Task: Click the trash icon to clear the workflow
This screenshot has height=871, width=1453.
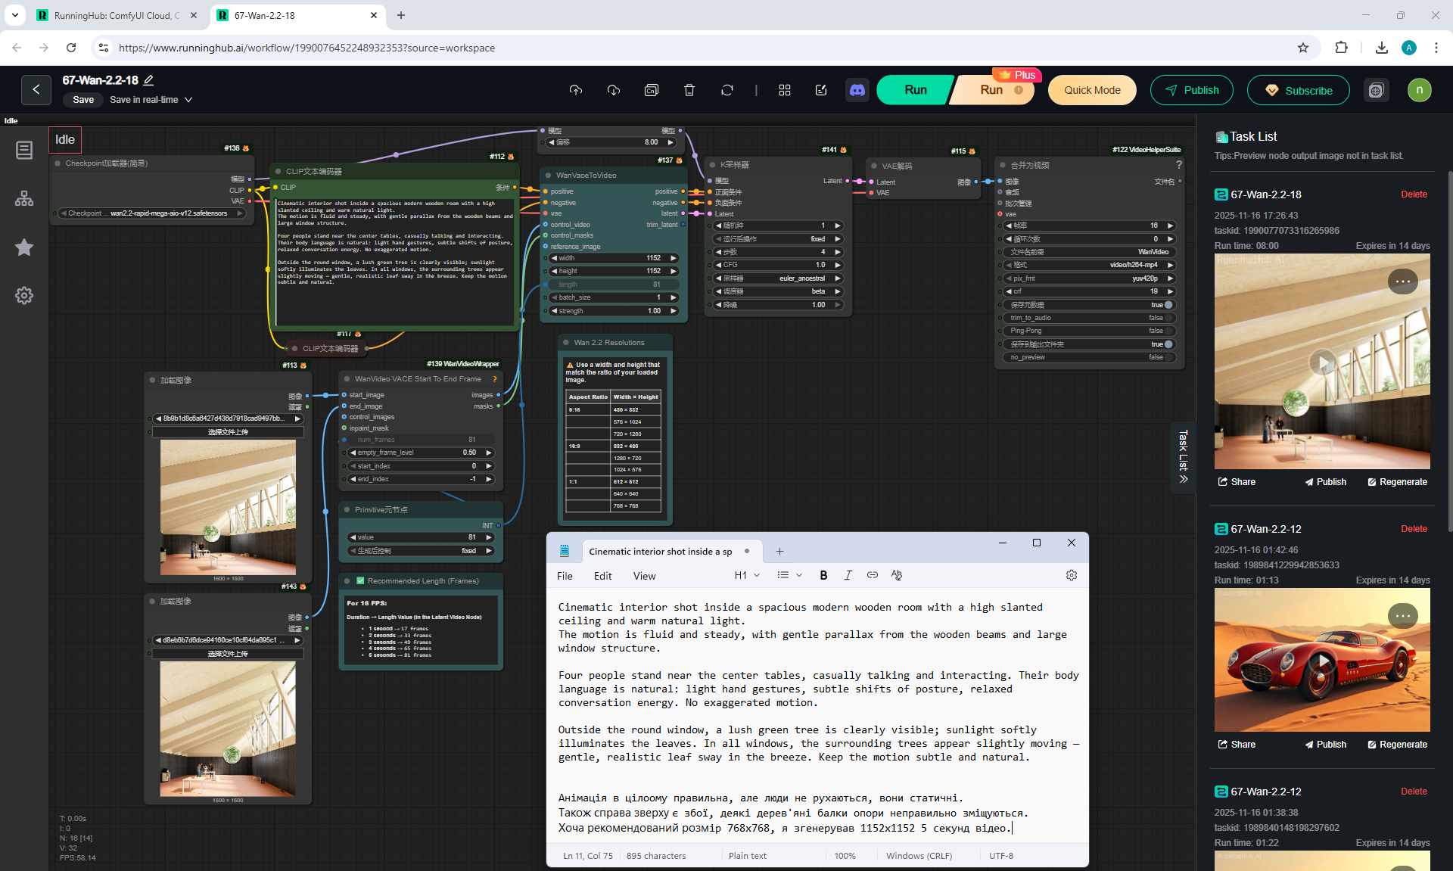Action: coord(689,90)
